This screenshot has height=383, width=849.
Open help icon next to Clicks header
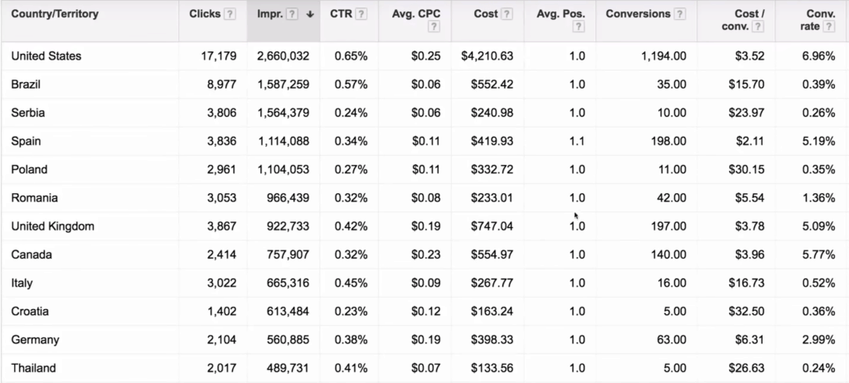(x=230, y=14)
